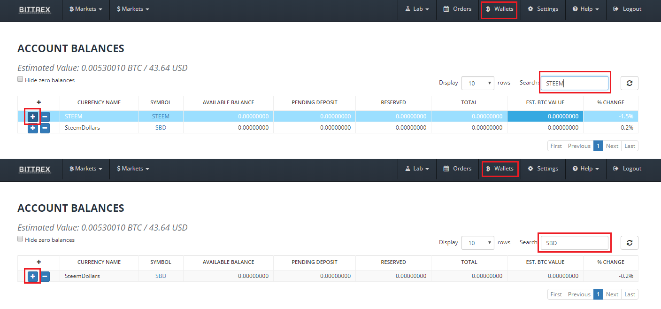Click Previous in the lower table pagination

[x=579, y=294]
